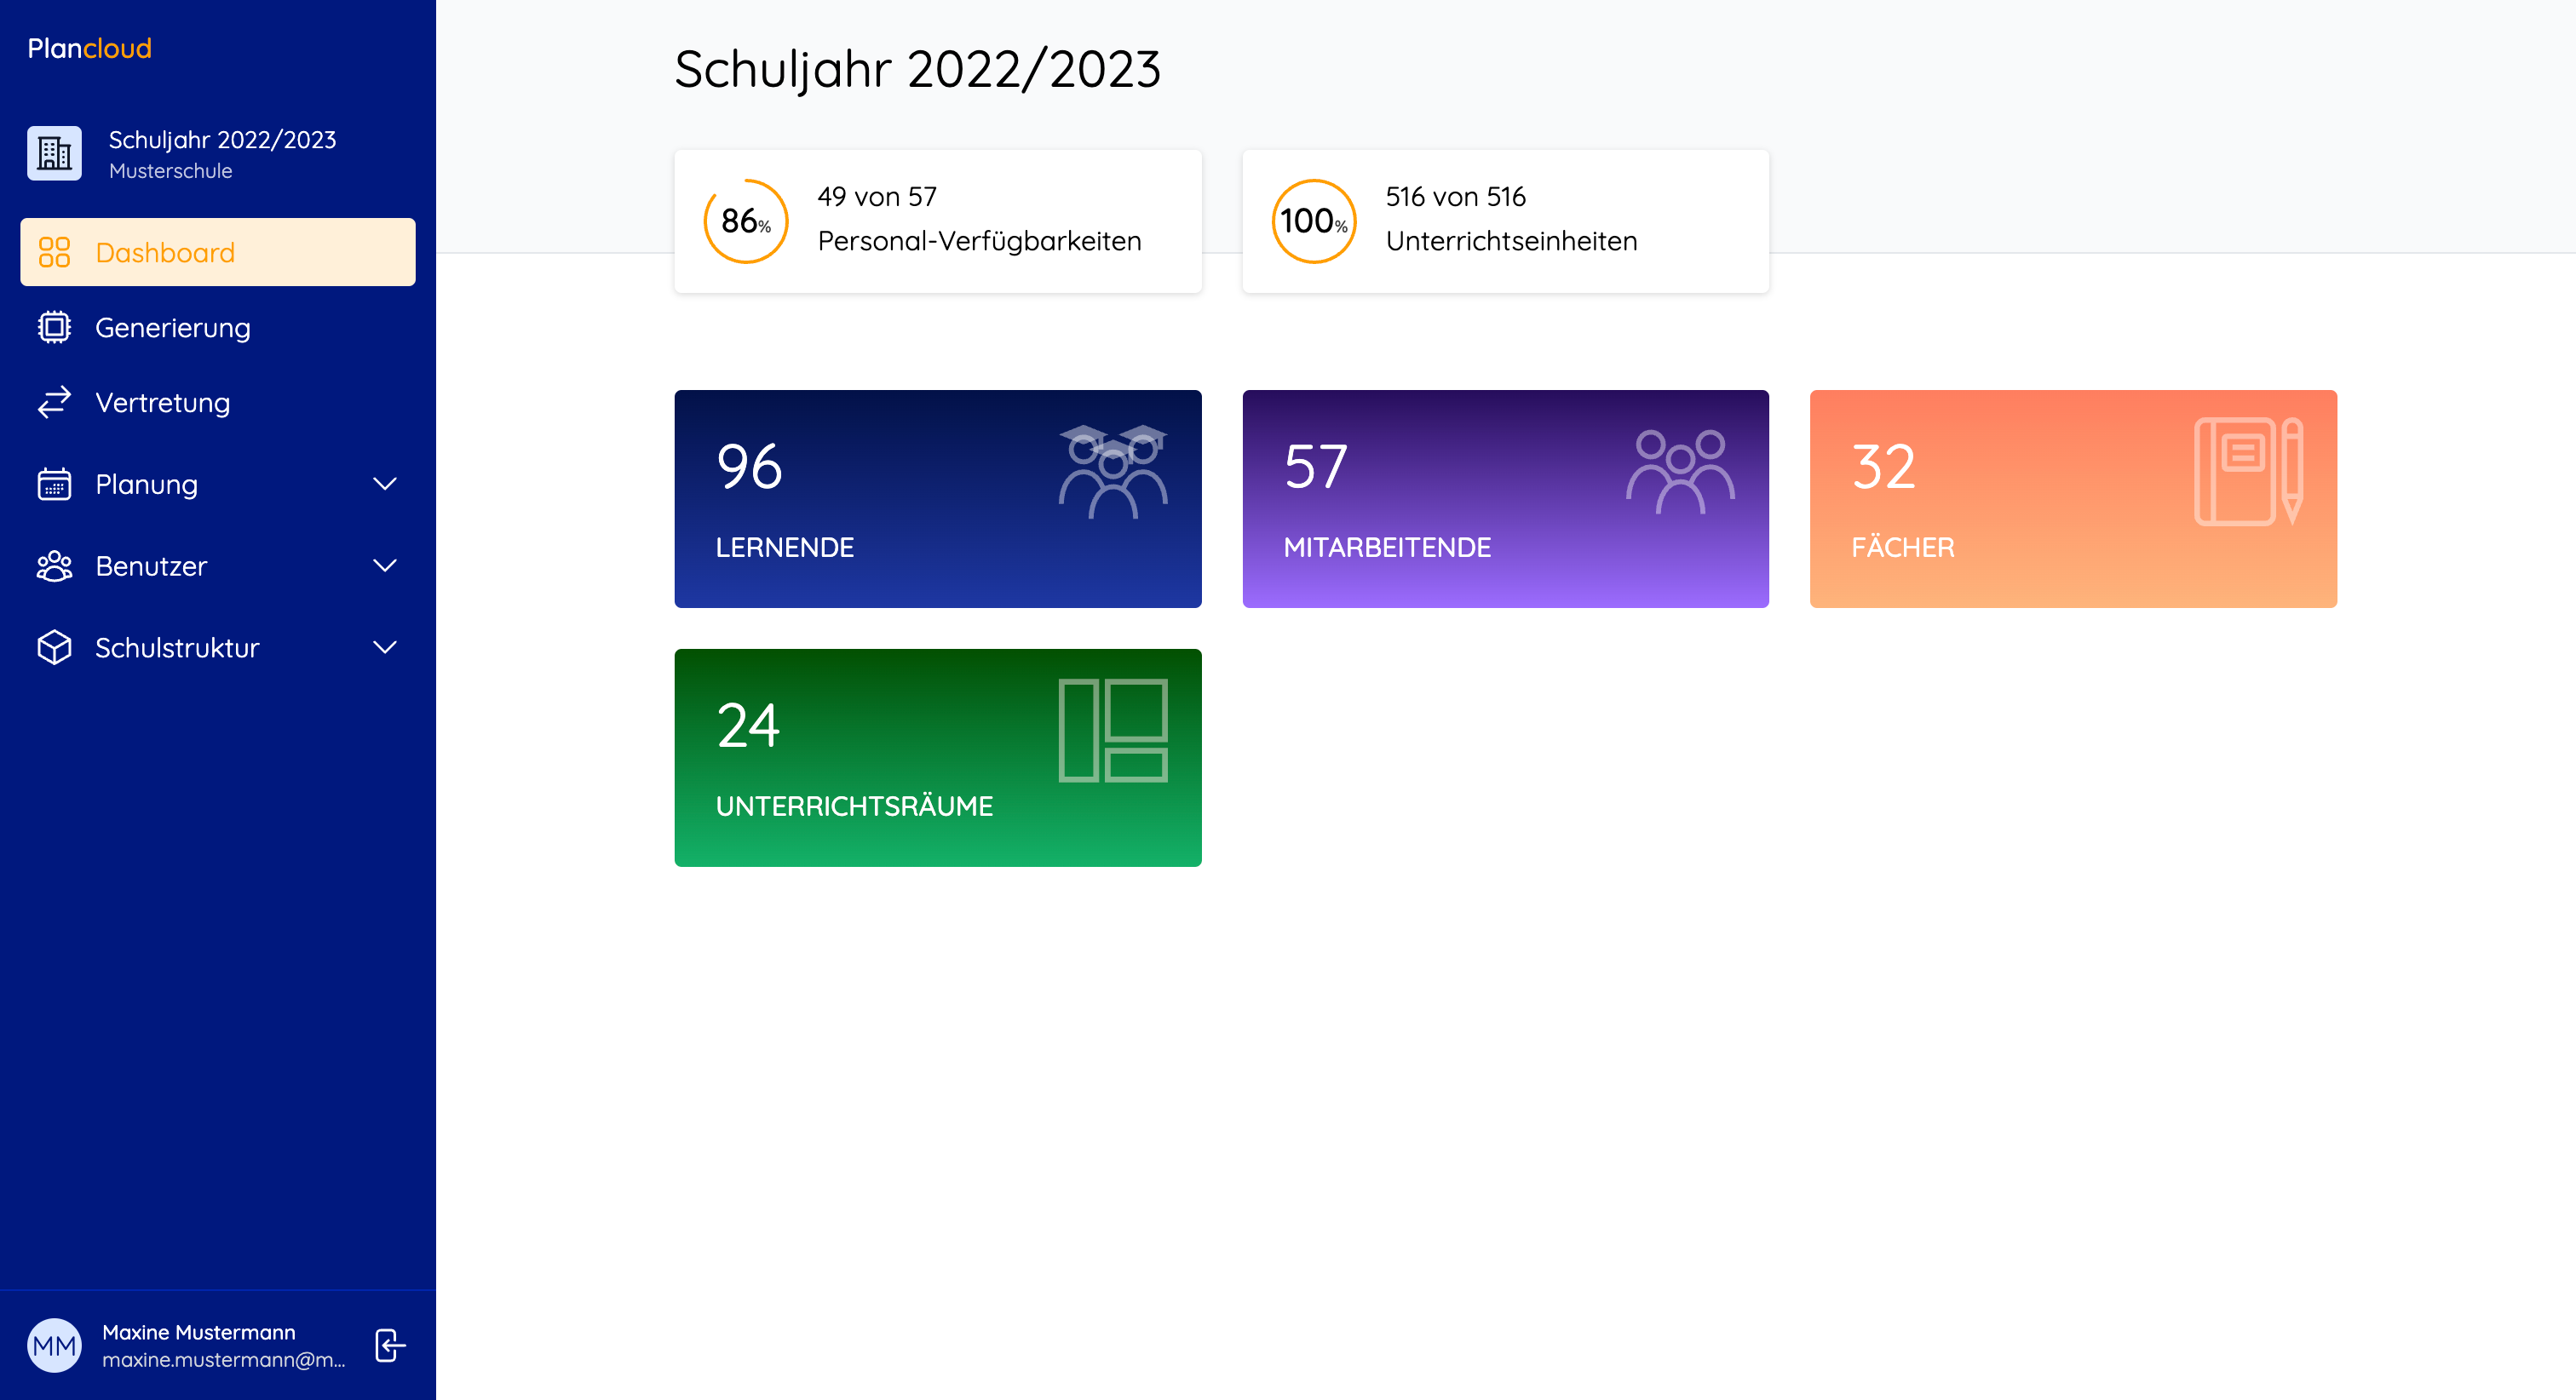Click the Plancloud logo
Image resolution: width=2576 pixels, height=1400 pixels.
(x=90, y=48)
